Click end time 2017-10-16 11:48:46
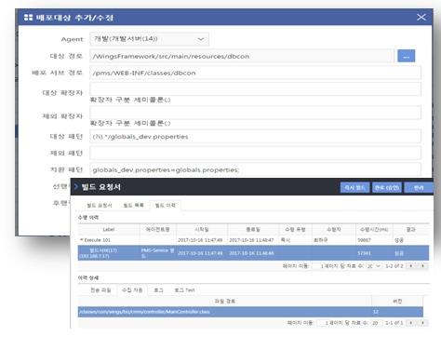 251,253
